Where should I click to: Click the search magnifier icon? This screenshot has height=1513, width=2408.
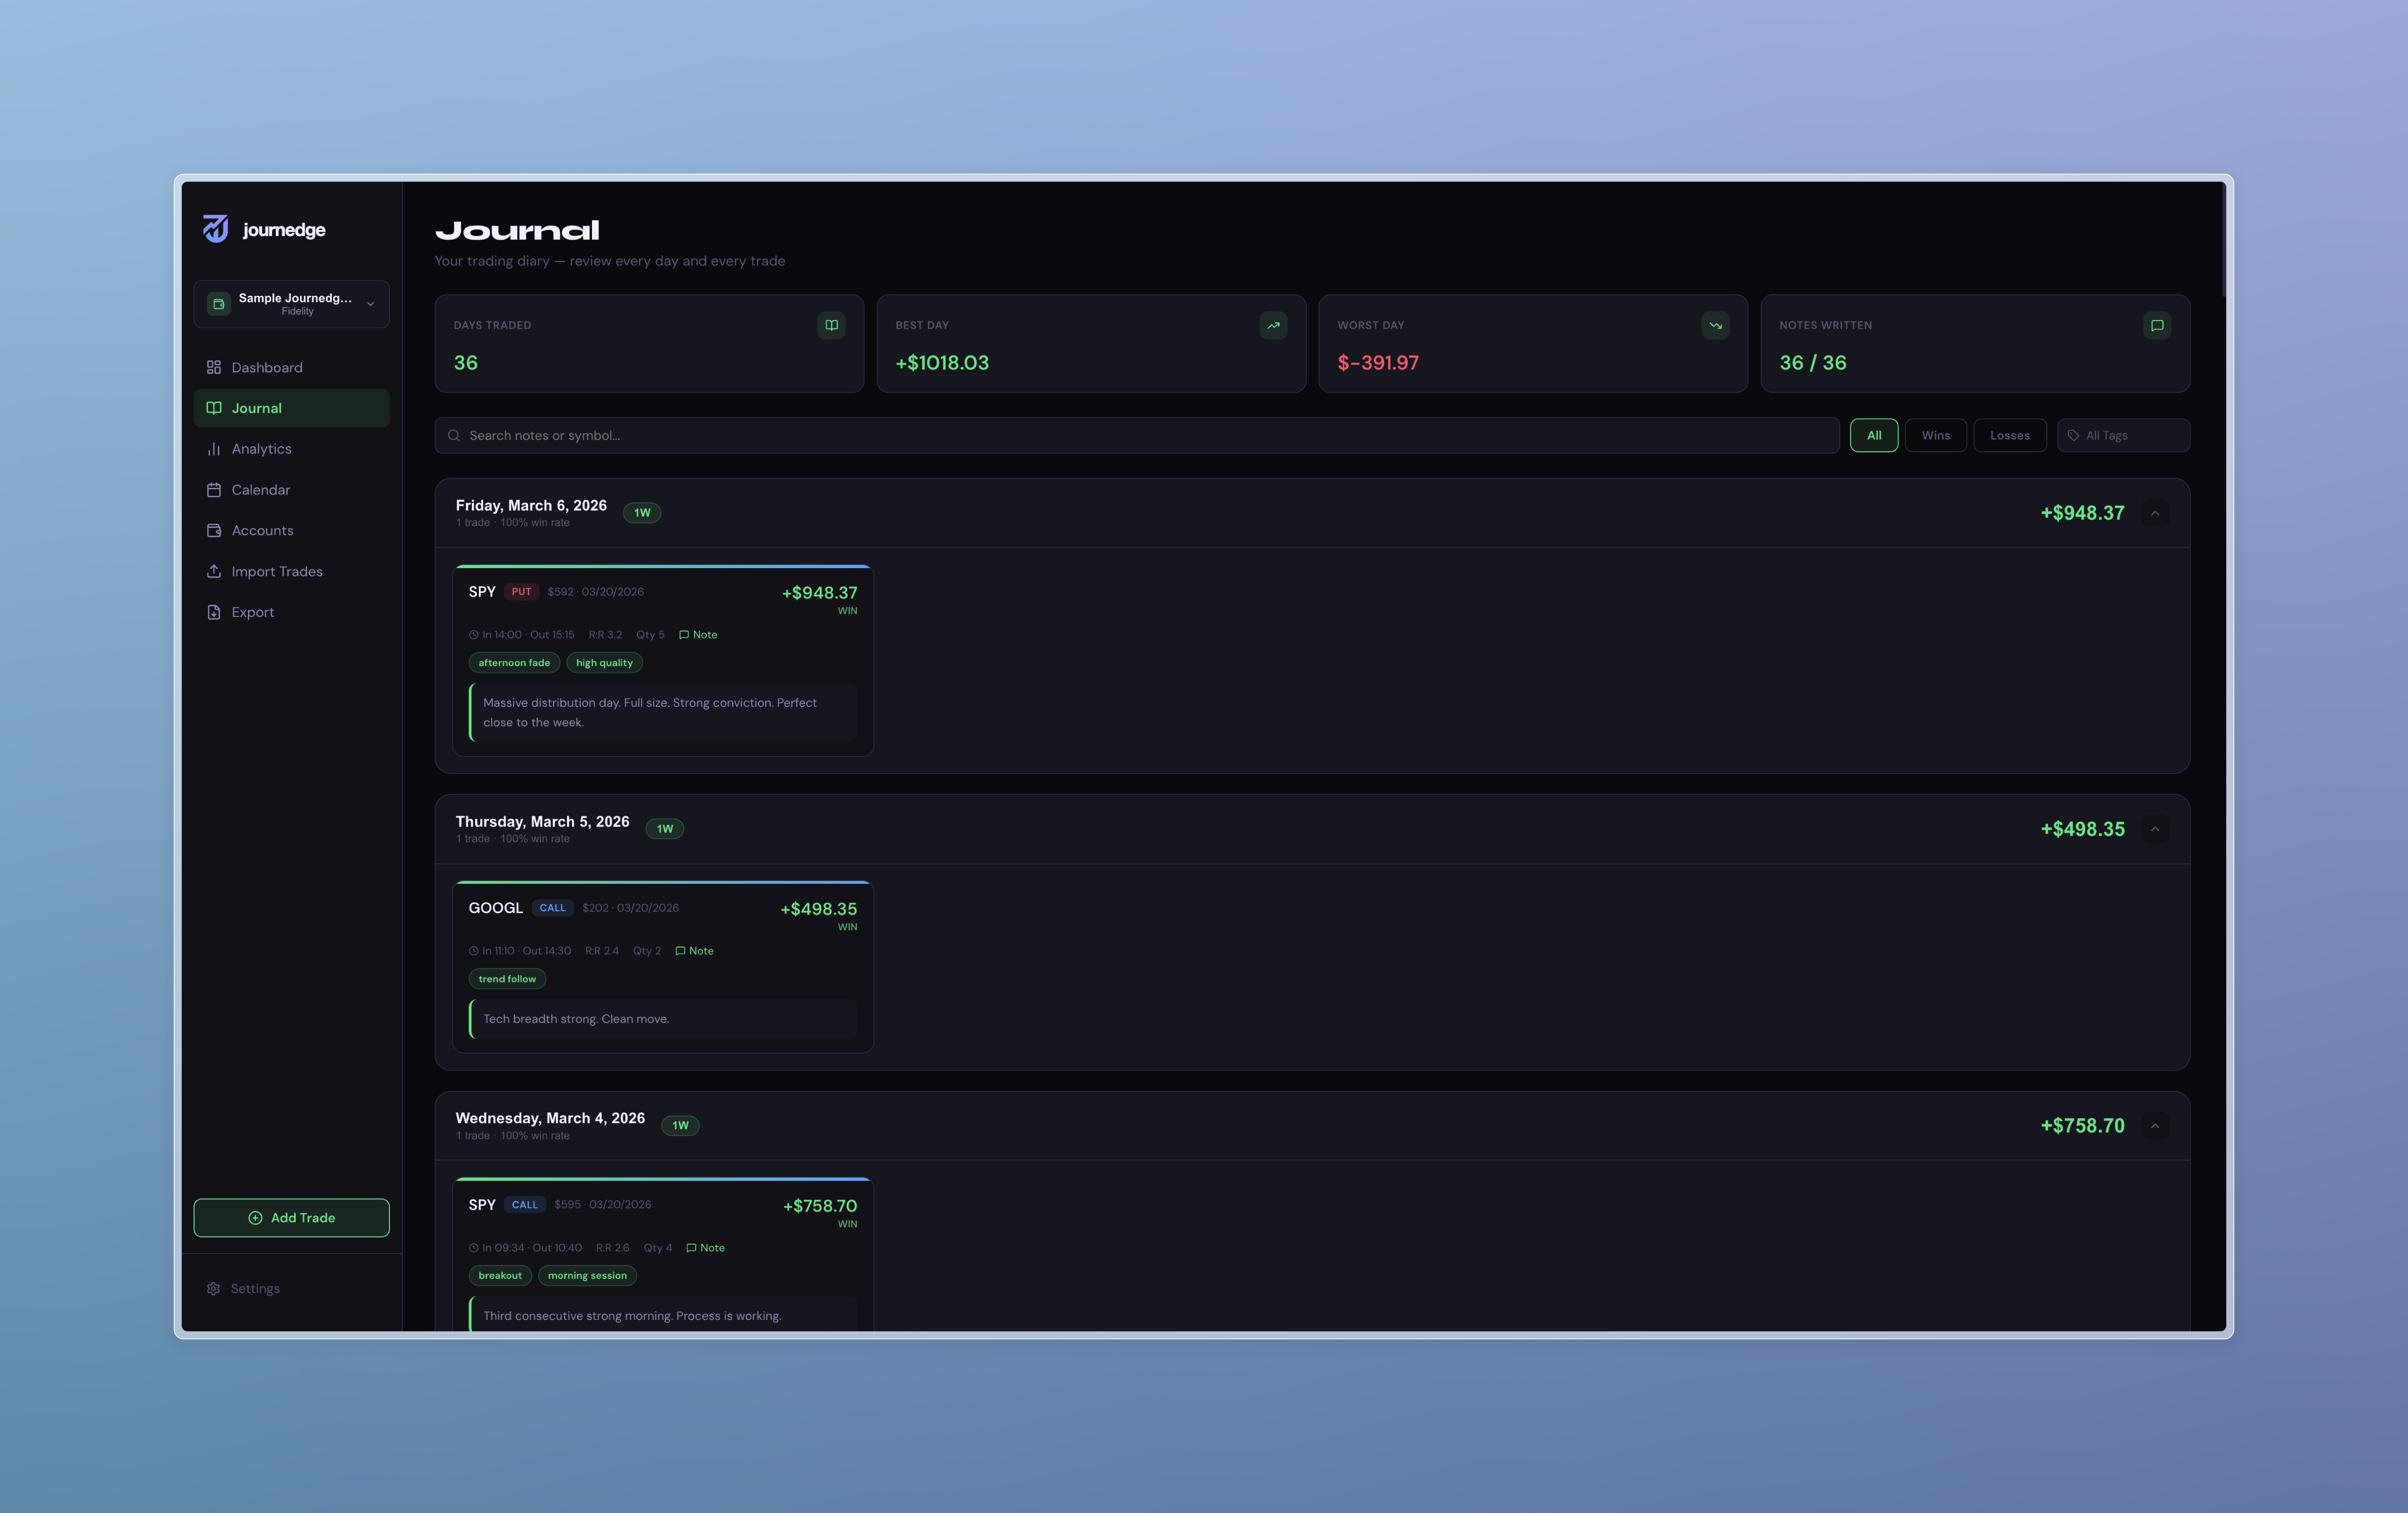click(454, 436)
